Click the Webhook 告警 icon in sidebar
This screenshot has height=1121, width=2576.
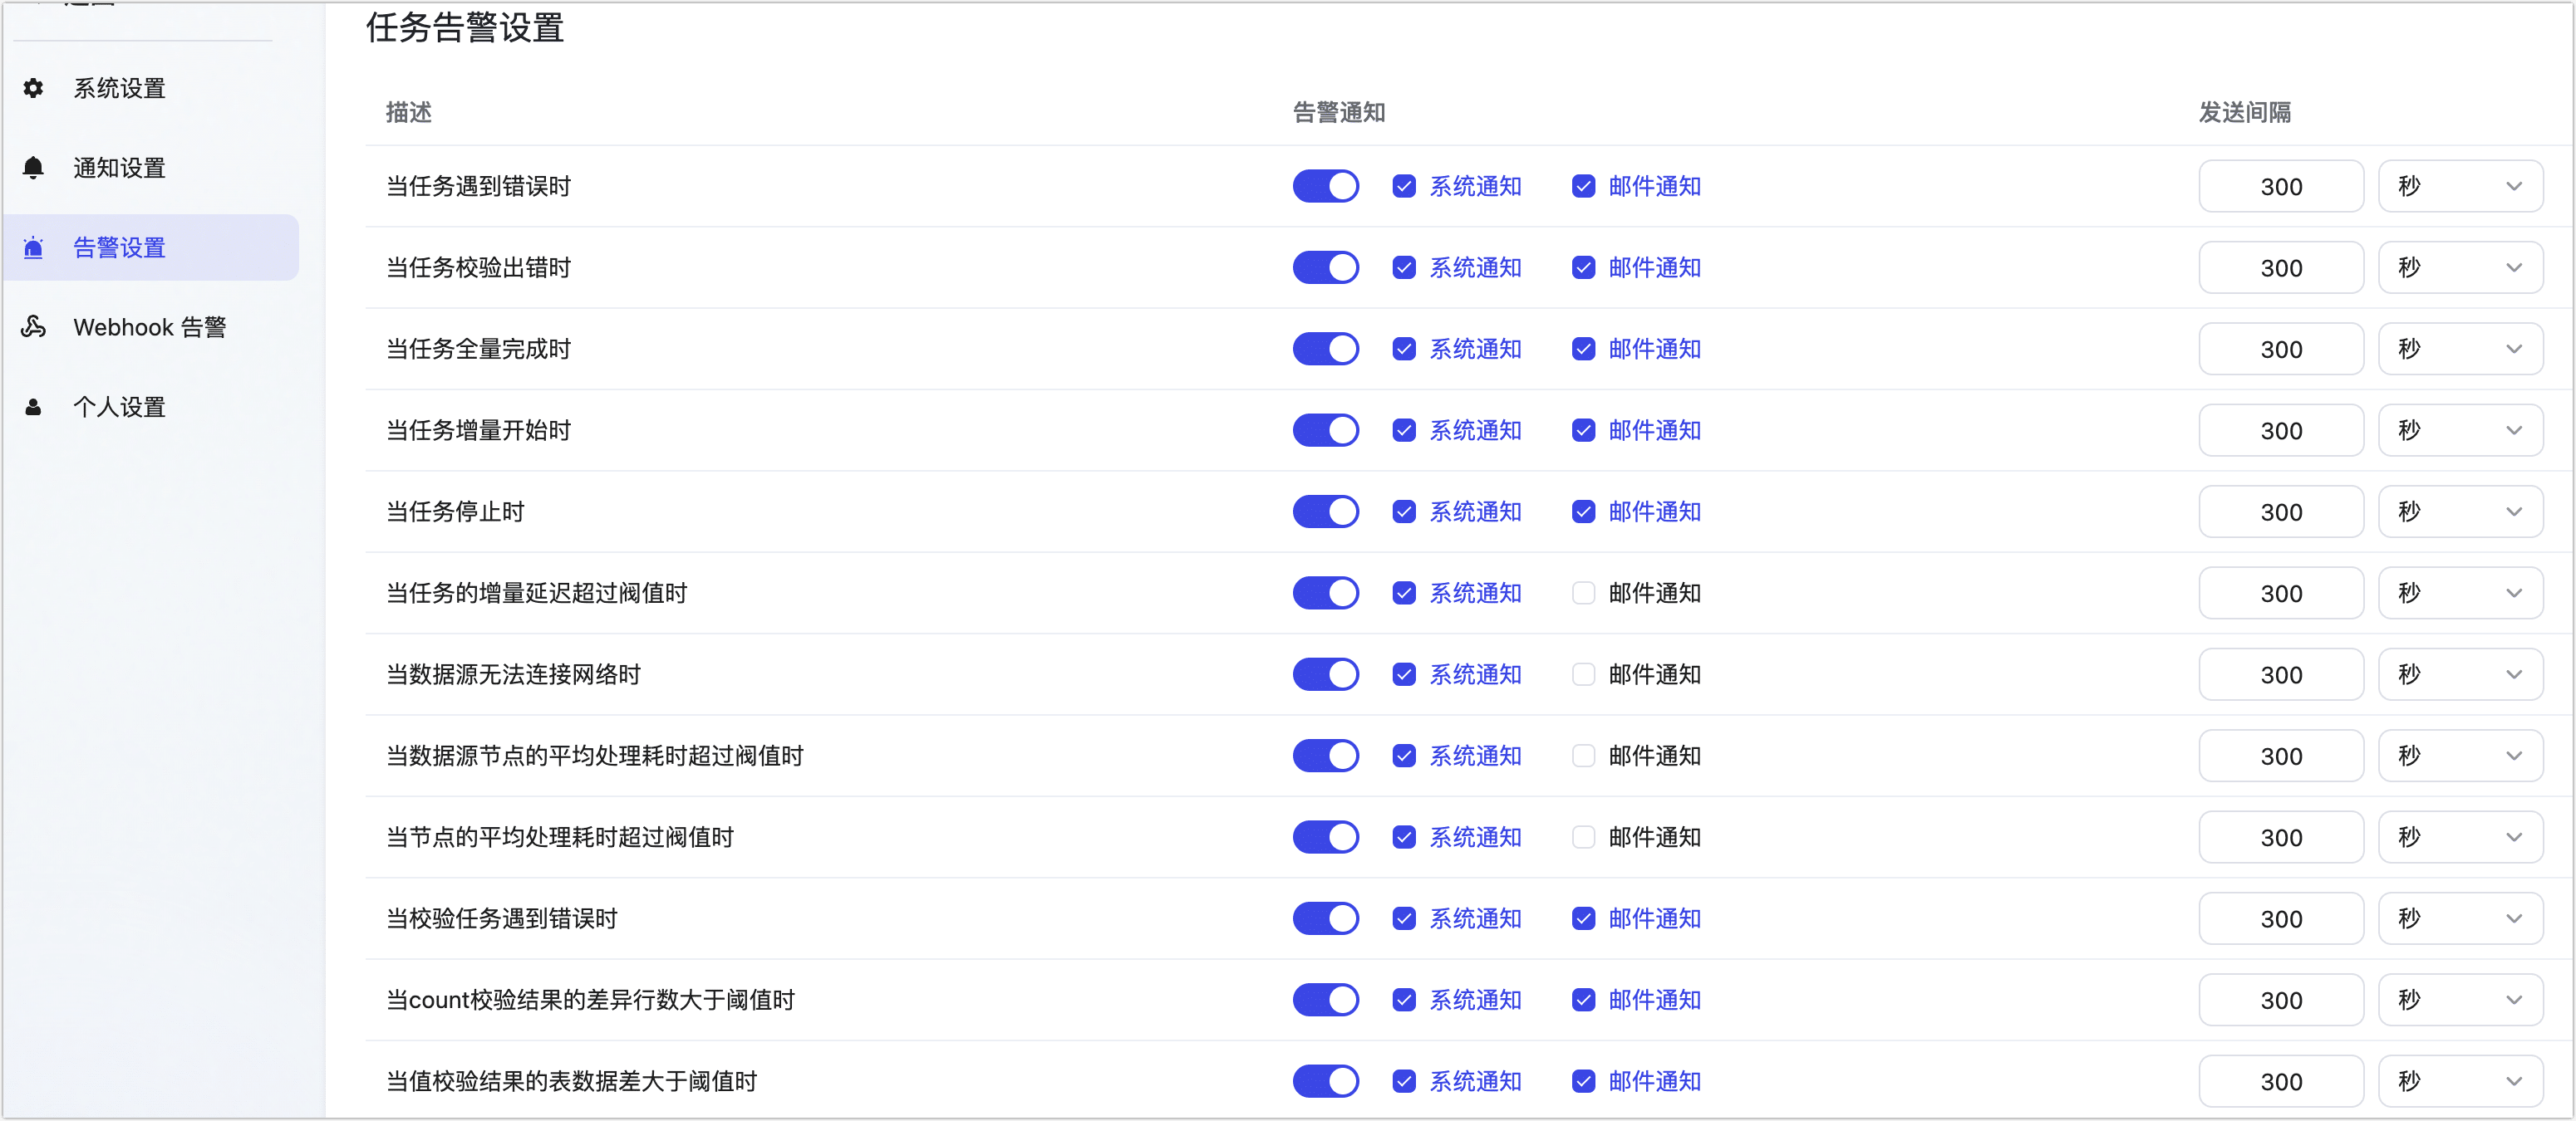(x=33, y=326)
